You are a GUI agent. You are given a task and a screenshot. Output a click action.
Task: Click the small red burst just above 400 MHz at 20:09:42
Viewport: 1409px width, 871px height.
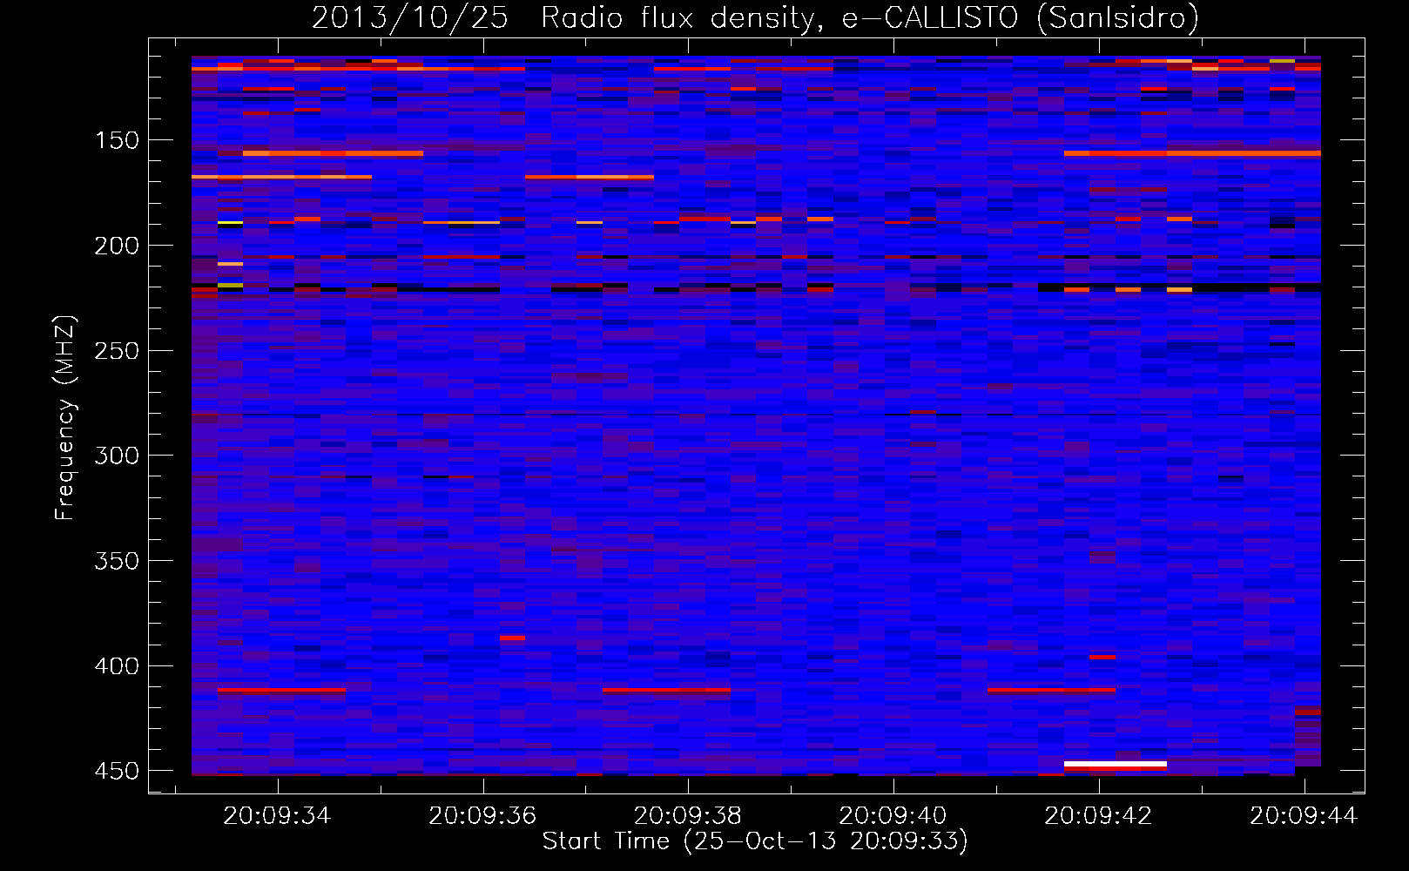click(1102, 657)
